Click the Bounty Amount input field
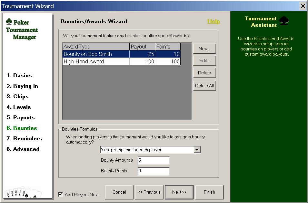This screenshot has height=203, width=308. point(154,160)
